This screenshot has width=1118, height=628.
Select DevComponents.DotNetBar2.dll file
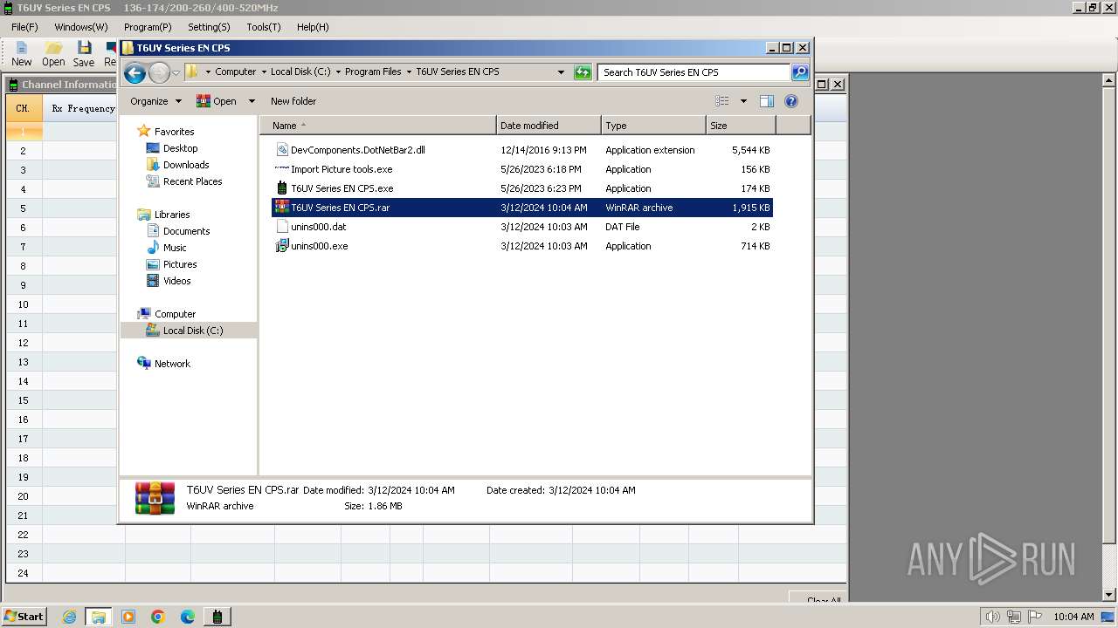(522, 150)
